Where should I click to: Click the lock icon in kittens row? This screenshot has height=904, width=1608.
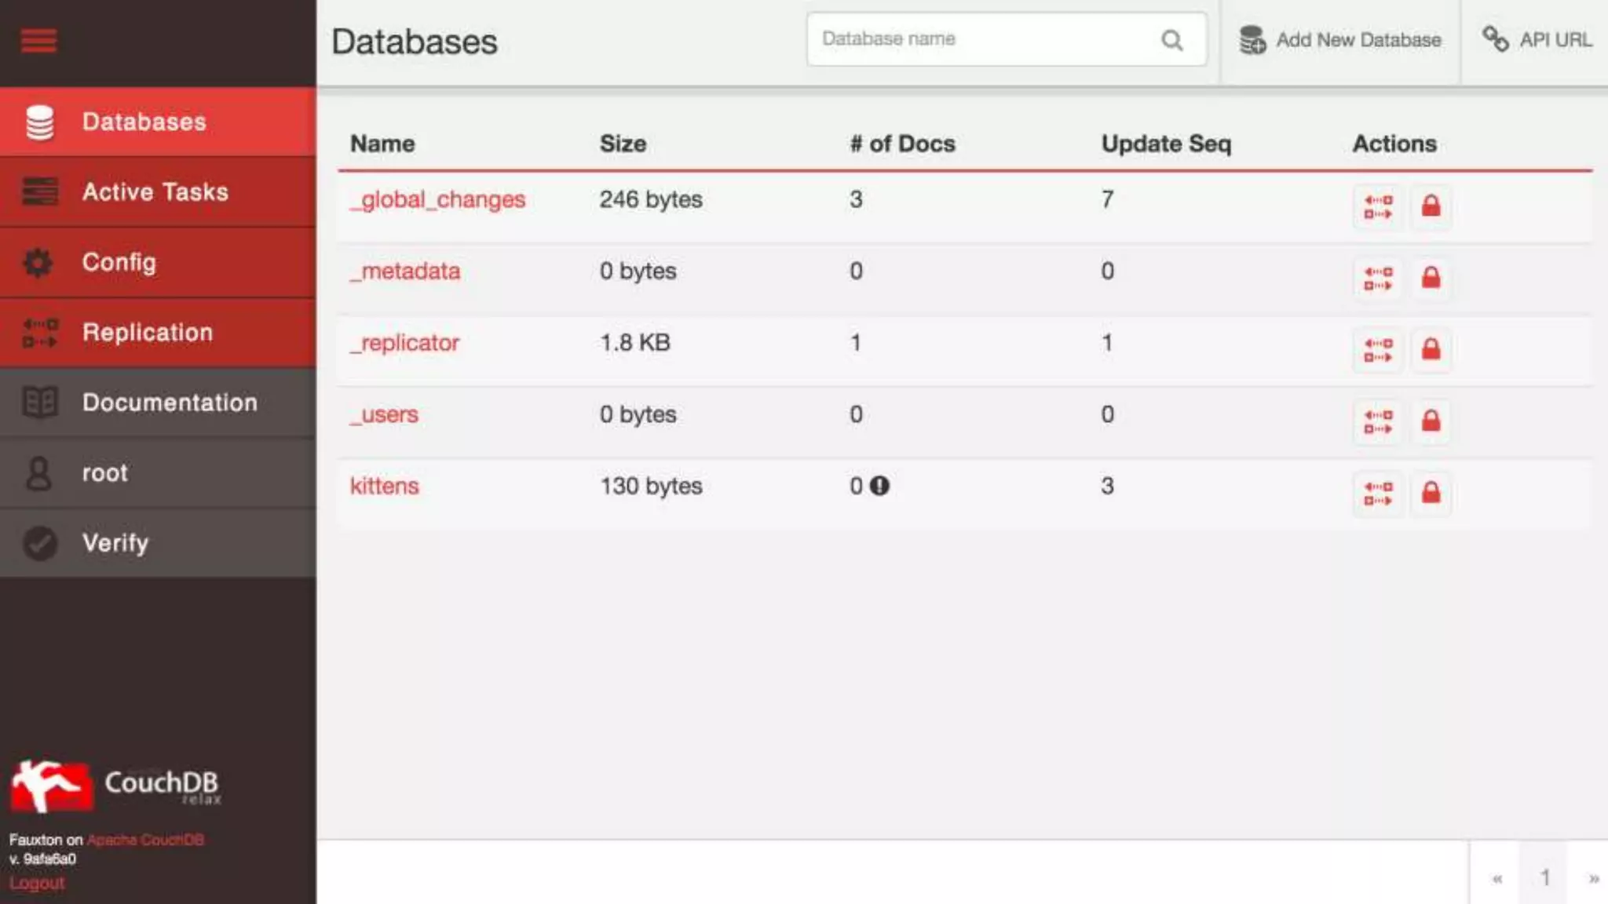tap(1431, 494)
